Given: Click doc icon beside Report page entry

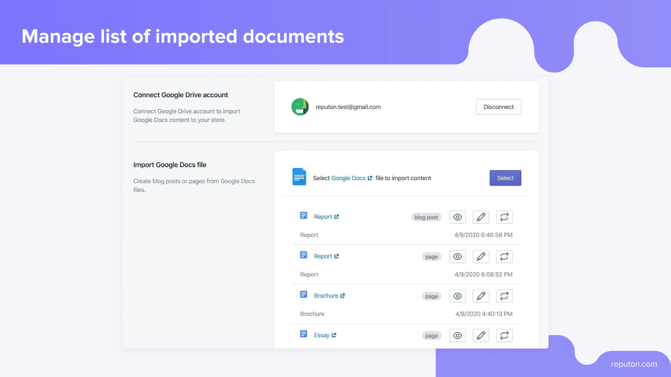Looking at the screenshot, I should coord(304,255).
